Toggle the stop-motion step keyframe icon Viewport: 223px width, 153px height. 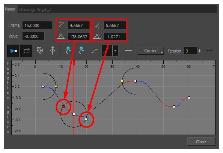[x=94, y=51]
